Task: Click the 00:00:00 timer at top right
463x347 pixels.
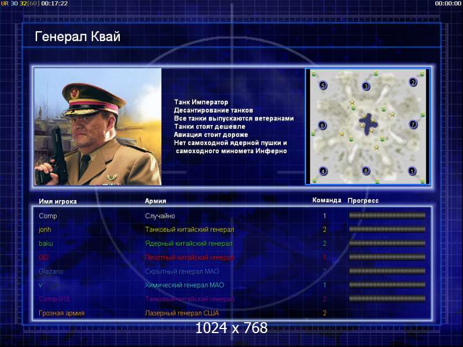Action: (x=448, y=3)
